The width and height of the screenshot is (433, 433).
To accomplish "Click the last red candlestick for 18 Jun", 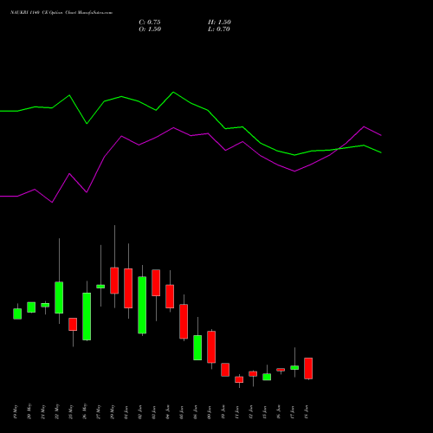I will click(308, 368).
